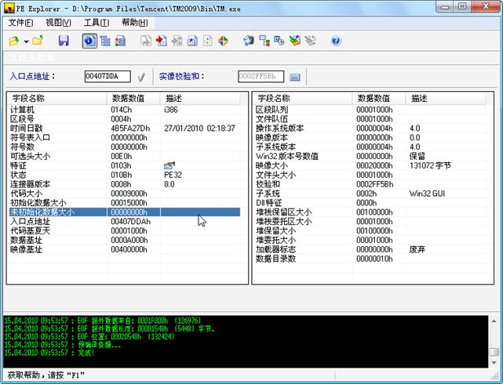Open the 工具(T) menu

[97, 23]
